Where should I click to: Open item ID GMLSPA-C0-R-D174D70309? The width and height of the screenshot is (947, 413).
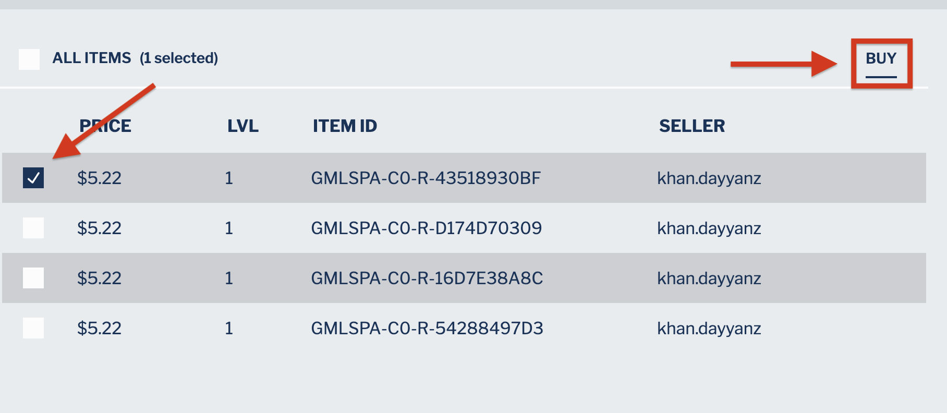(x=427, y=228)
